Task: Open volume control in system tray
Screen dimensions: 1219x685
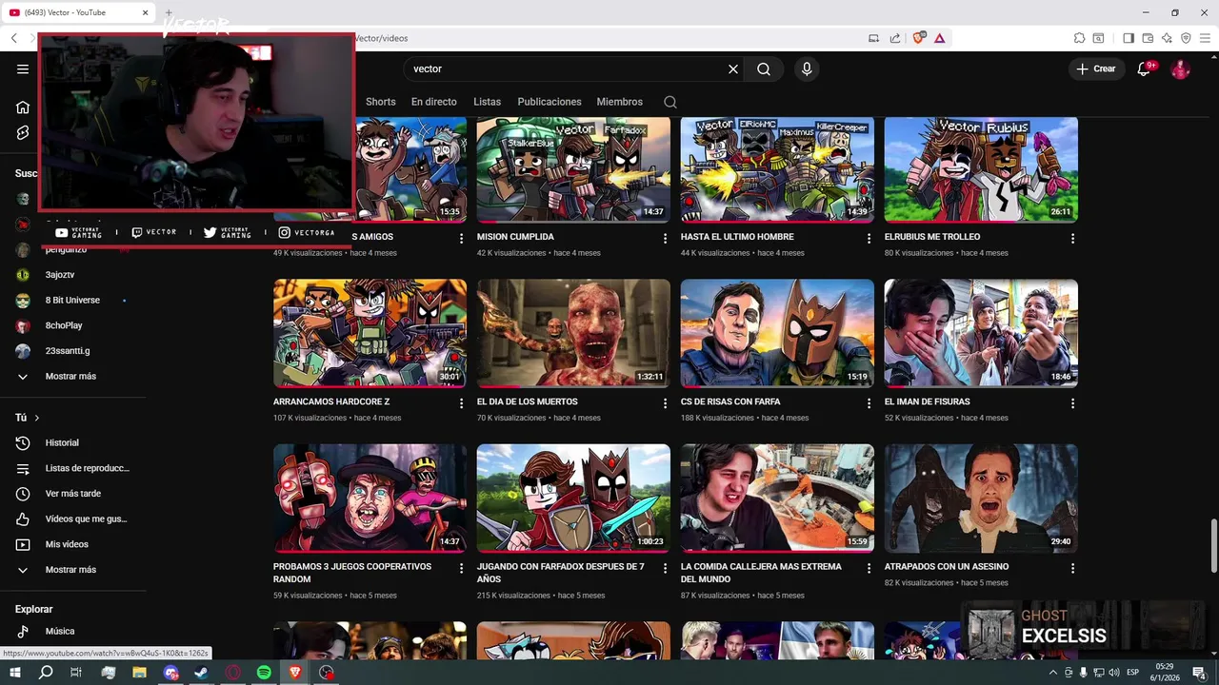Action: click(1114, 673)
